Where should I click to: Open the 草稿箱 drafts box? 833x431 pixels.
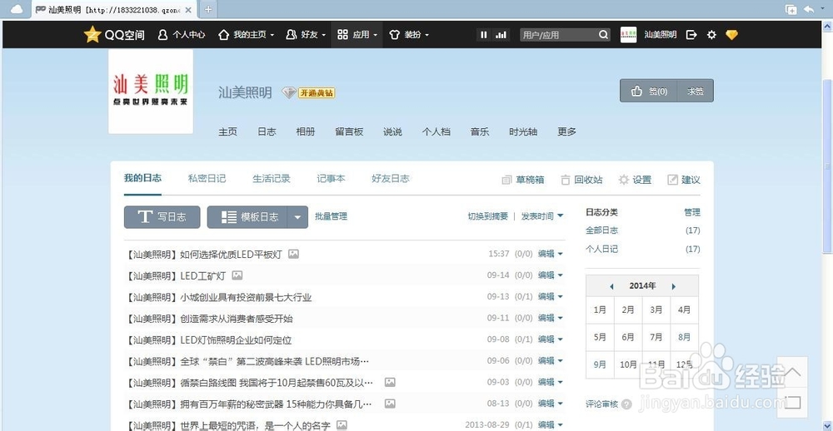[523, 180]
